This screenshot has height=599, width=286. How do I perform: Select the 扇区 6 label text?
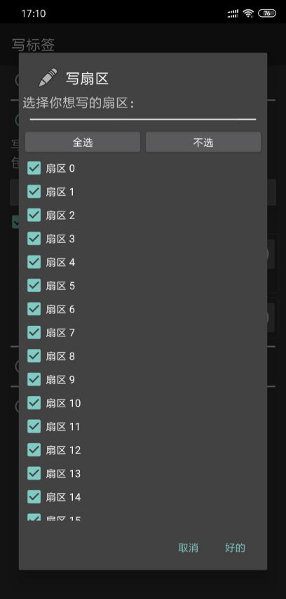60,310
